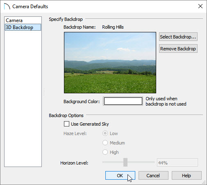Click the Horizon Level slider handle
The image size is (207, 185).
click(x=125, y=162)
